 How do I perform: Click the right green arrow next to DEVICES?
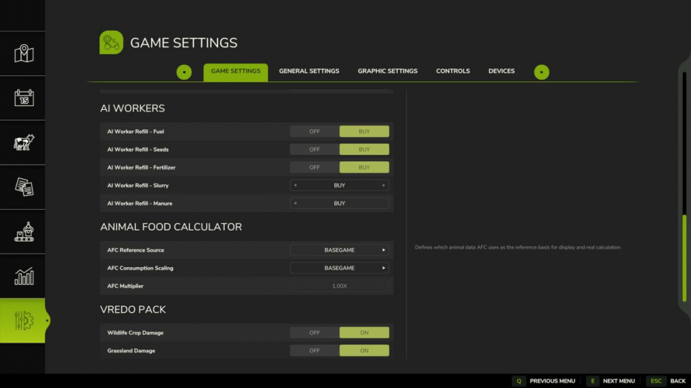(x=542, y=72)
